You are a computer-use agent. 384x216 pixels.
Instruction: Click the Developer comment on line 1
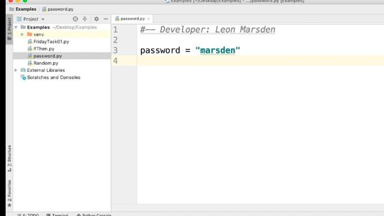click(208, 29)
